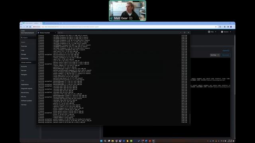Open the PowerShell new-tab profile dropdown

(x=62, y=33)
